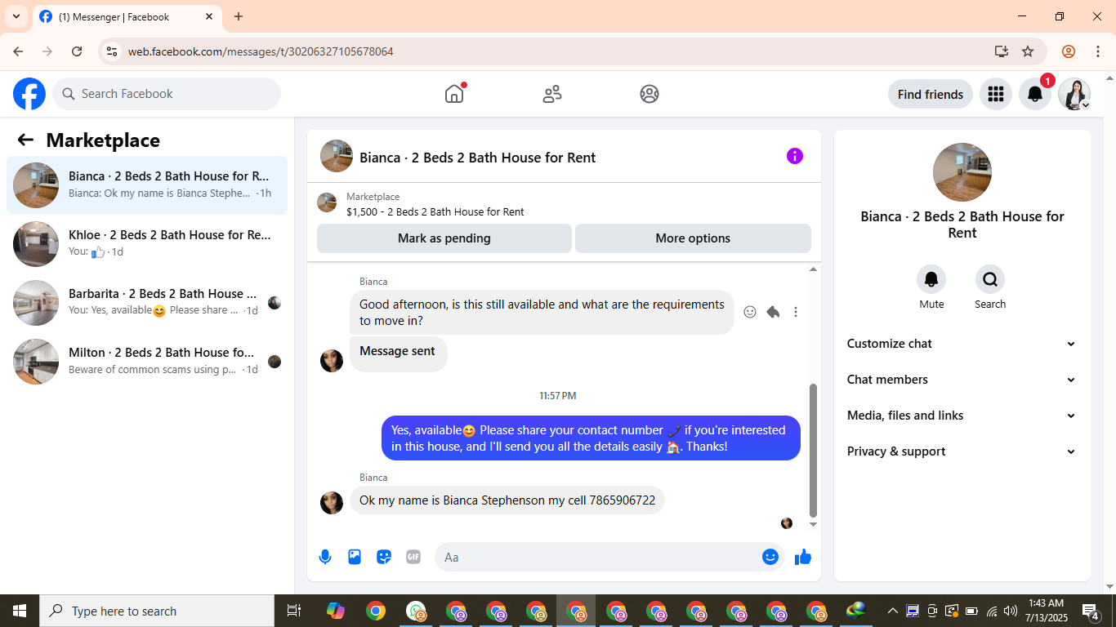Click the Windows taskbar search box
The width and height of the screenshot is (1116, 627).
click(157, 611)
